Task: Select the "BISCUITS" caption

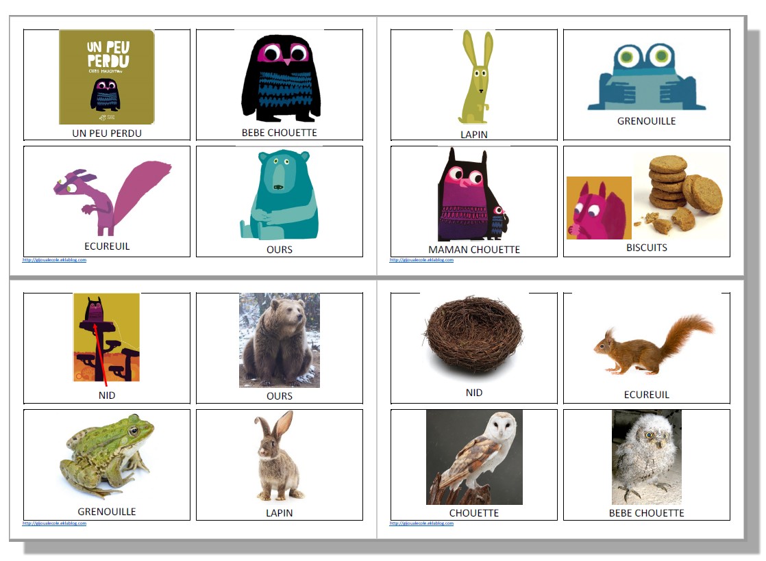Action: [x=646, y=248]
